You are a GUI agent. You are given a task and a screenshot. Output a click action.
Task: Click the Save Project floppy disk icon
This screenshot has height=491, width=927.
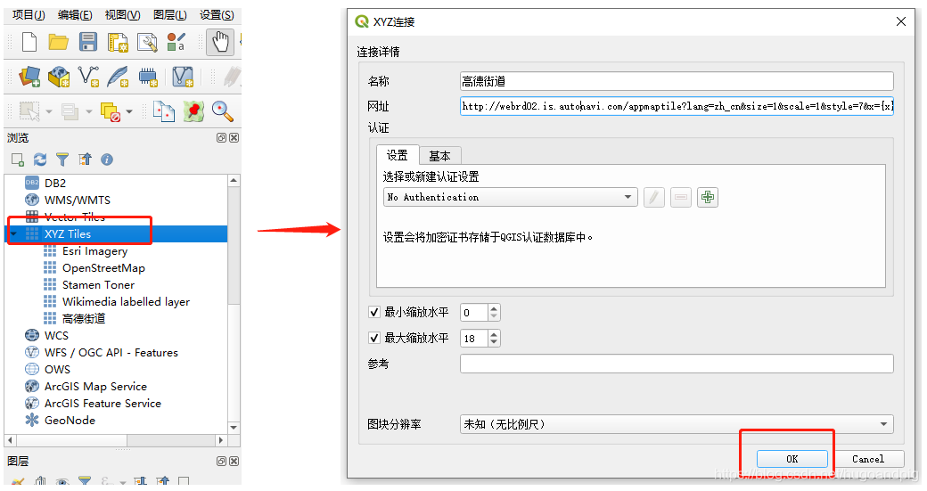[x=88, y=42]
